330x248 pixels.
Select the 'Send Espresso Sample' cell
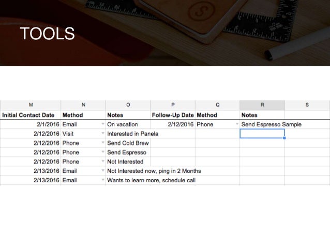click(262, 124)
